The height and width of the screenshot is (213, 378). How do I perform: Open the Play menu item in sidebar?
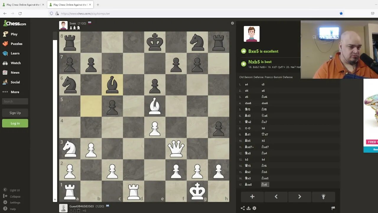pos(10,34)
